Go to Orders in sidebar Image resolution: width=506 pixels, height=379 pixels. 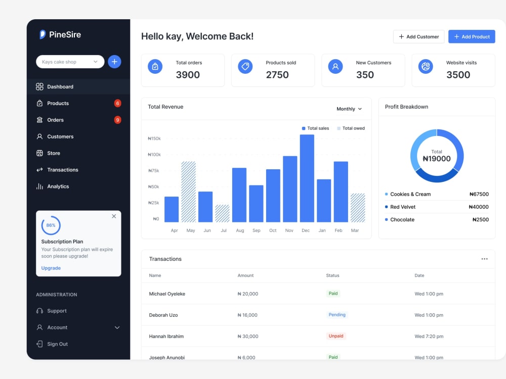[x=78, y=120]
